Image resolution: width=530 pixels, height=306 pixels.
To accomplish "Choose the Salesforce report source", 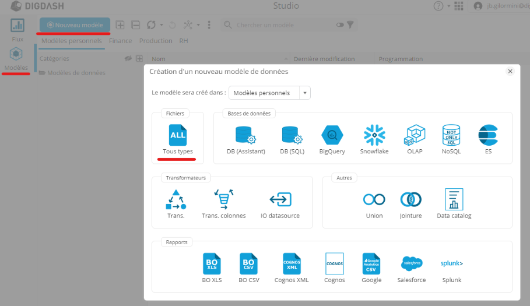I will [412, 263].
